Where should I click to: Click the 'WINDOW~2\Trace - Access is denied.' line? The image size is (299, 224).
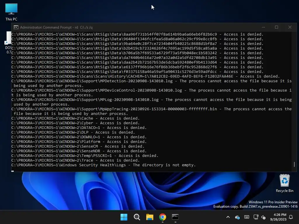pos(76,160)
